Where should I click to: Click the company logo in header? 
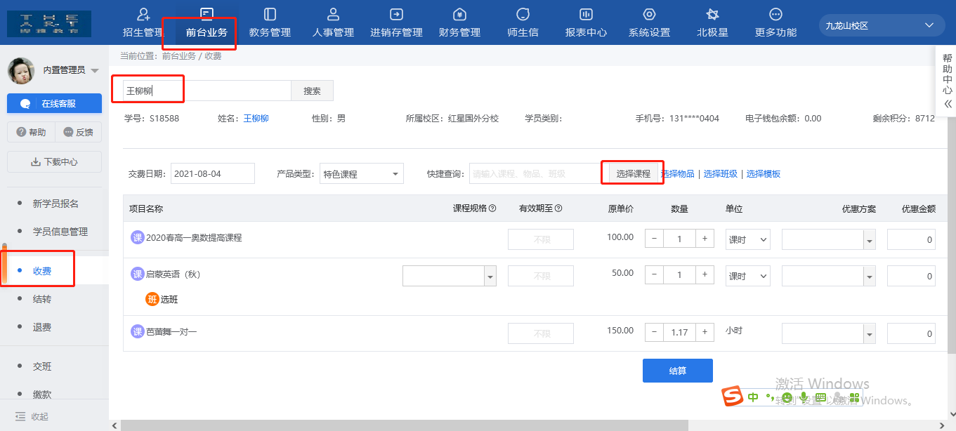click(49, 23)
